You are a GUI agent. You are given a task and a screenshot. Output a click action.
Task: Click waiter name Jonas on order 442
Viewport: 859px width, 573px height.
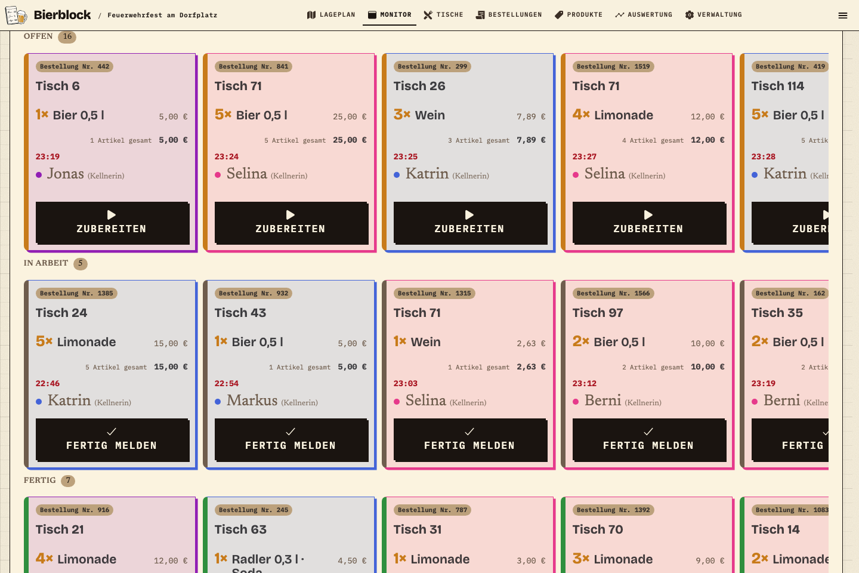66,174
